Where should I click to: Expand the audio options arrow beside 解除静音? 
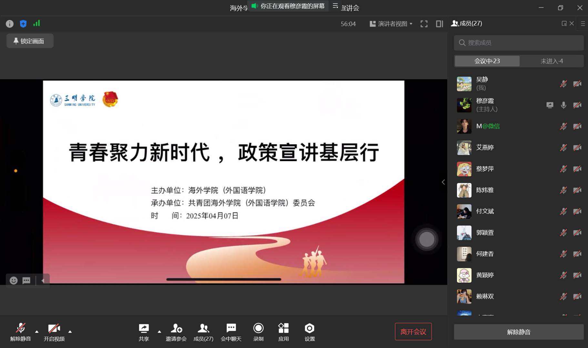click(x=37, y=332)
